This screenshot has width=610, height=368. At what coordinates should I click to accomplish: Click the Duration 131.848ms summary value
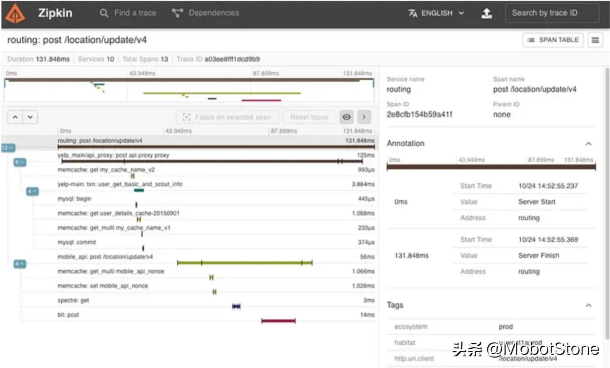(39, 59)
